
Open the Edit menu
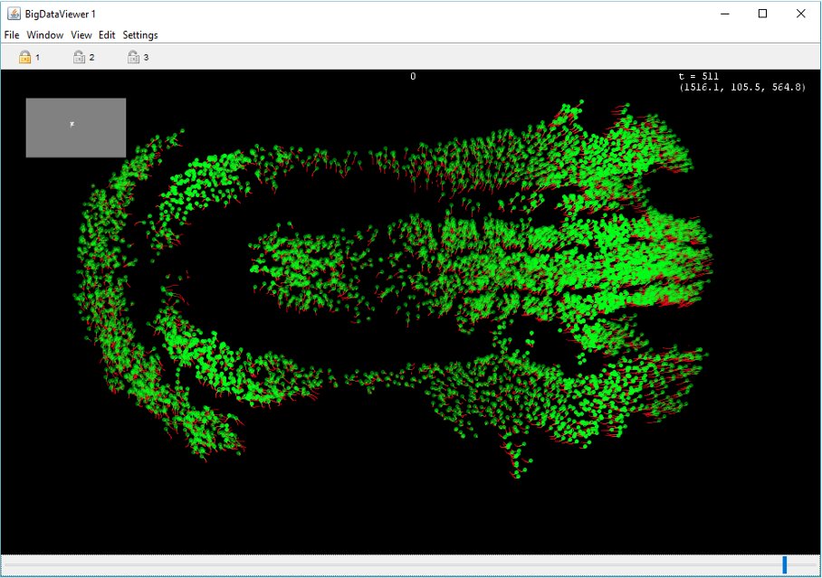tap(107, 34)
